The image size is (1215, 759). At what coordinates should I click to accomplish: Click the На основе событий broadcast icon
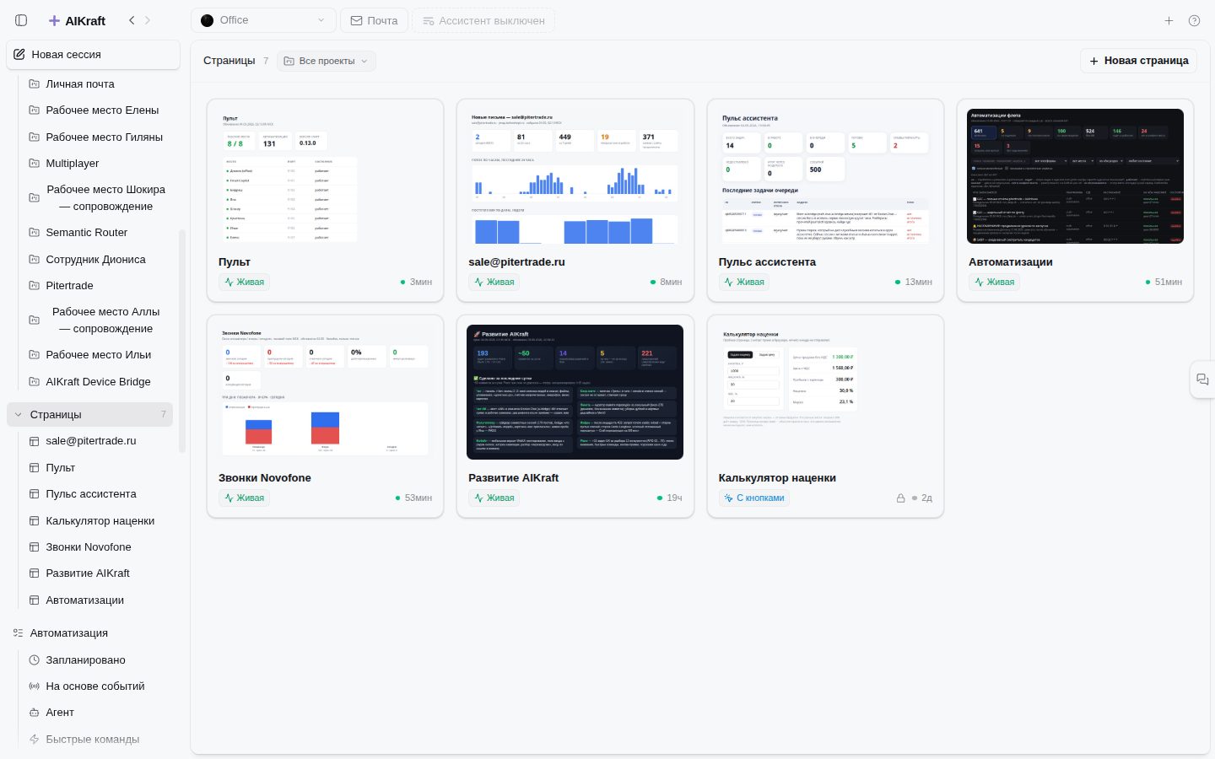pos(35,686)
